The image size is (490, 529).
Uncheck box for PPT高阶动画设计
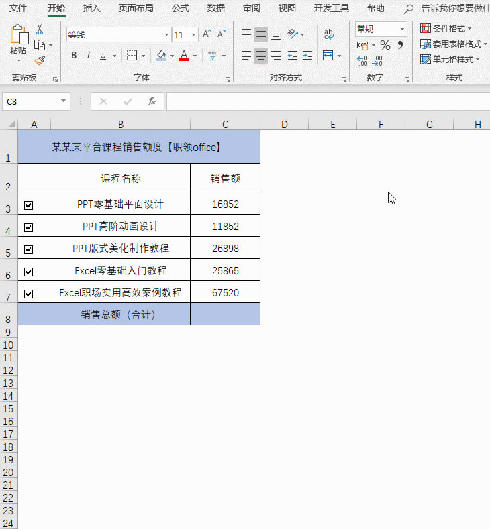29,227
